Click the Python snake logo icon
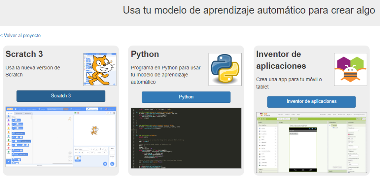This screenshot has height=180, width=380. [225, 69]
